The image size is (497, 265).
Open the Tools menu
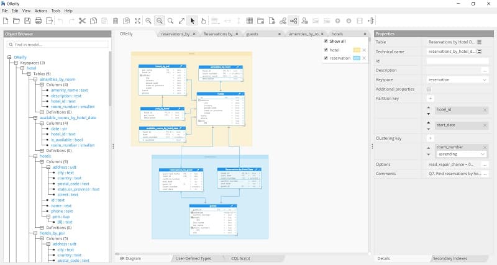click(x=56, y=11)
